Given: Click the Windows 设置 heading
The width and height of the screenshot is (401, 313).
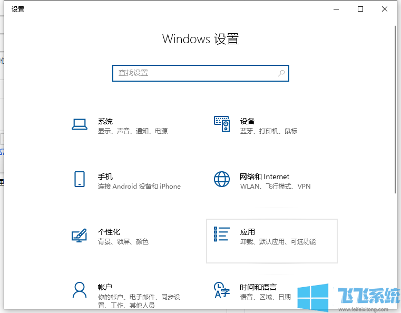Looking at the screenshot, I should tap(201, 39).
